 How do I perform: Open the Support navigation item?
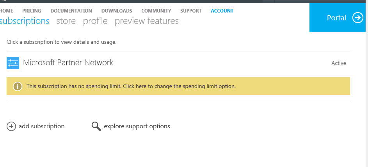tap(191, 11)
